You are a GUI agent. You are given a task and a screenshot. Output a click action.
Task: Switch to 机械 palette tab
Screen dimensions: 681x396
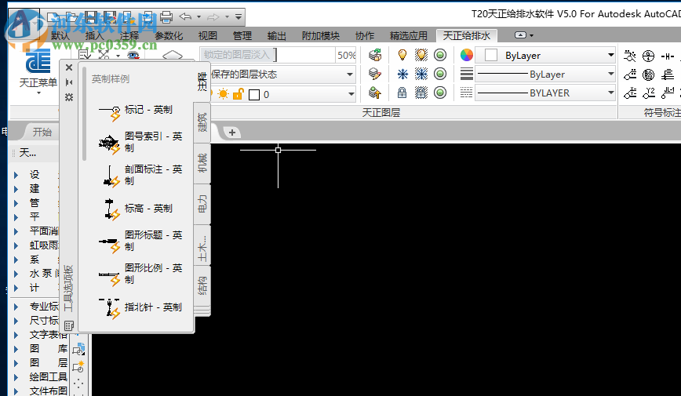coord(202,163)
